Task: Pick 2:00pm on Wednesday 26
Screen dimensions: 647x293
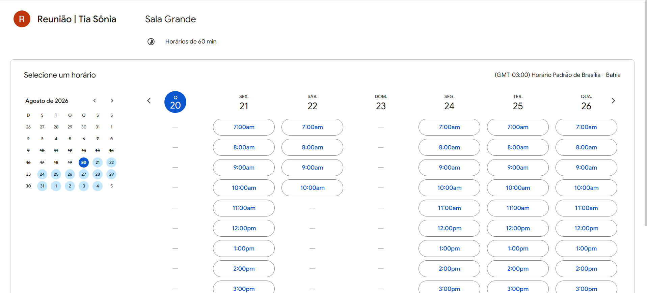Action: [586, 269]
